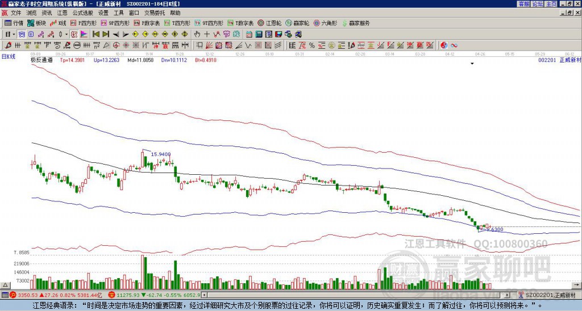Open the 公式选股 menu
Image resolution: width=582 pixels, height=311 pixels.
coord(83,13)
